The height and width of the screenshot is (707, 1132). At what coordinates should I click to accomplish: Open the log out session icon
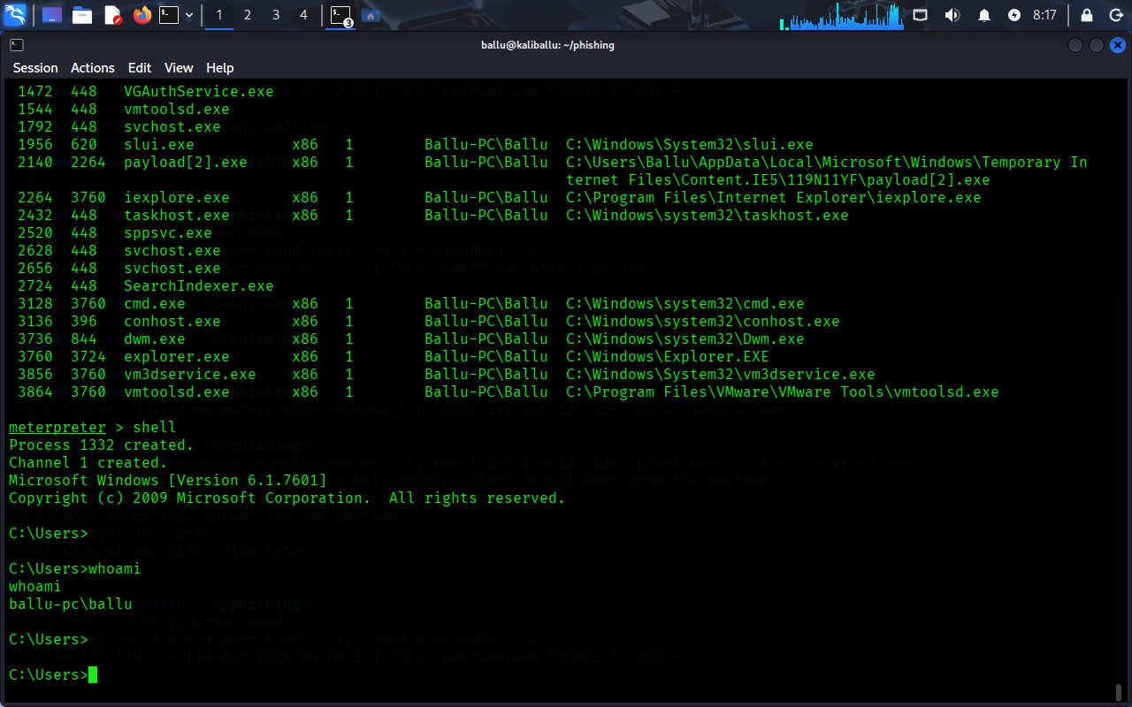point(1114,15)
